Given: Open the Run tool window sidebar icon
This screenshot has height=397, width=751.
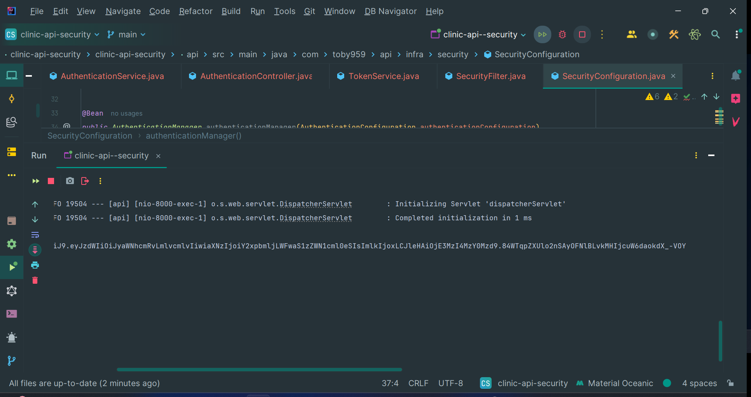Looking at the screenshot, I should click(x=12, y=267).
